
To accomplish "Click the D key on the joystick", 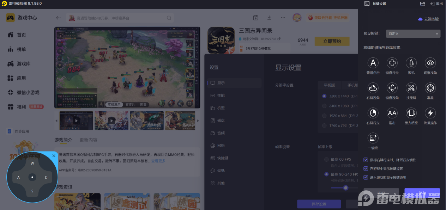I will pos(46,177).
